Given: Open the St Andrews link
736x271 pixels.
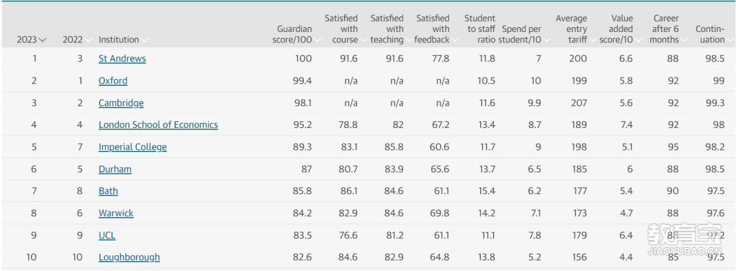Looking at the screenshot, I should [122, 59].
